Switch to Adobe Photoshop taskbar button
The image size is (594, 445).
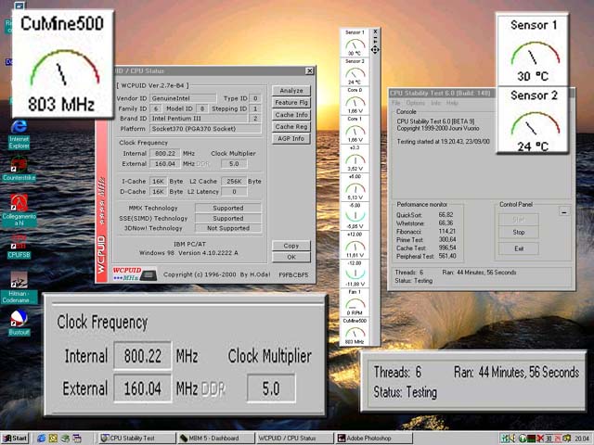373,439
